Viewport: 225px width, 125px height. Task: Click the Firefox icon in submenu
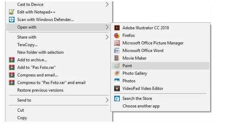click(117, 35)
